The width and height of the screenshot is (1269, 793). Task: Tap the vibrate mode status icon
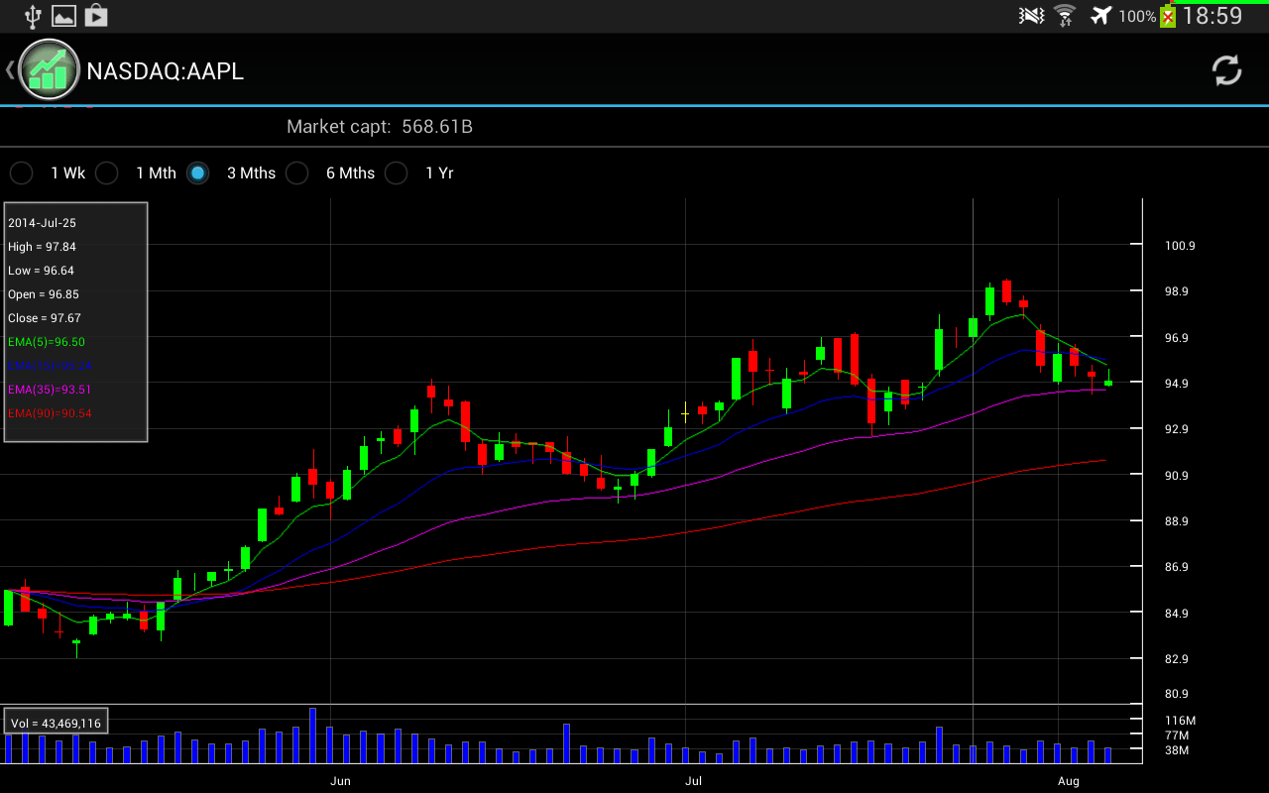1032,15
